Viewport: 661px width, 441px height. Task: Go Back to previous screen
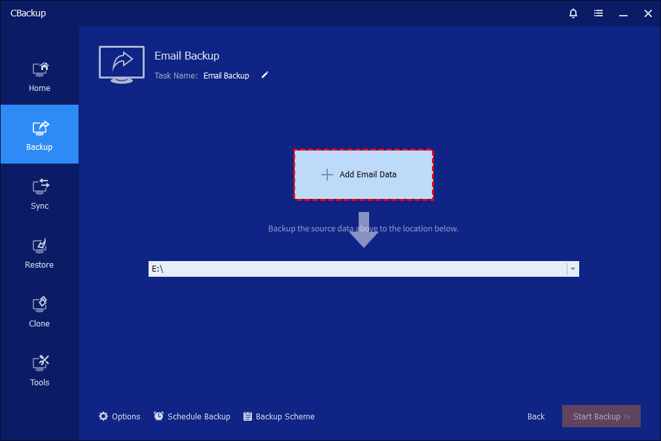[x=536, y=416]
